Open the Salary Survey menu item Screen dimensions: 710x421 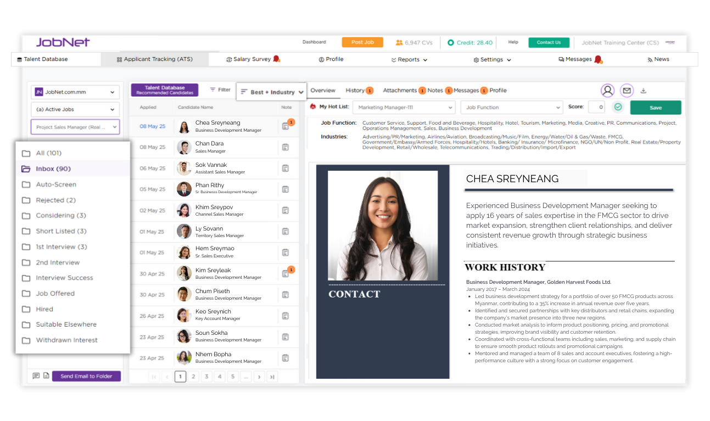pyautogui.click(x=251, y=59)
